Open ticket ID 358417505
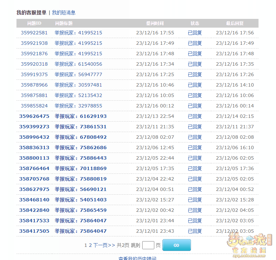The width and height of the screenshot is (276, 260). [34, 231]
